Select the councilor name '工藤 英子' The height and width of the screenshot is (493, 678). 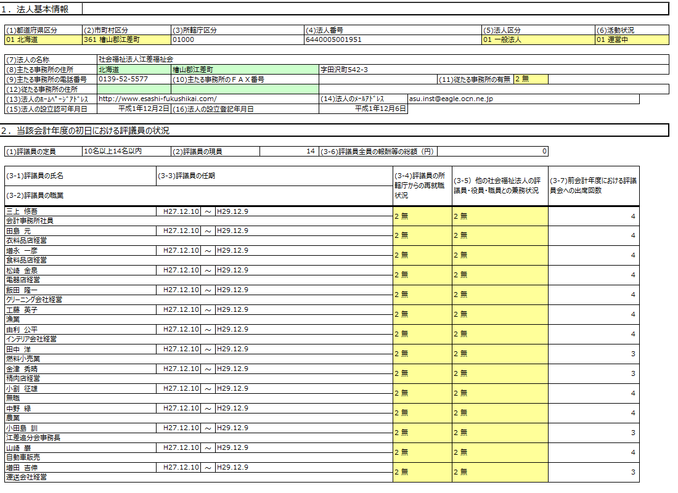pos(80,310)
